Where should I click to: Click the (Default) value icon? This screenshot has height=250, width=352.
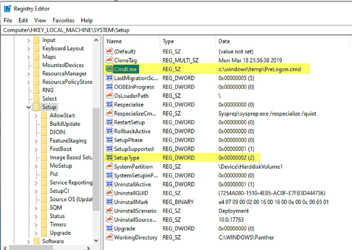(109, 51)
